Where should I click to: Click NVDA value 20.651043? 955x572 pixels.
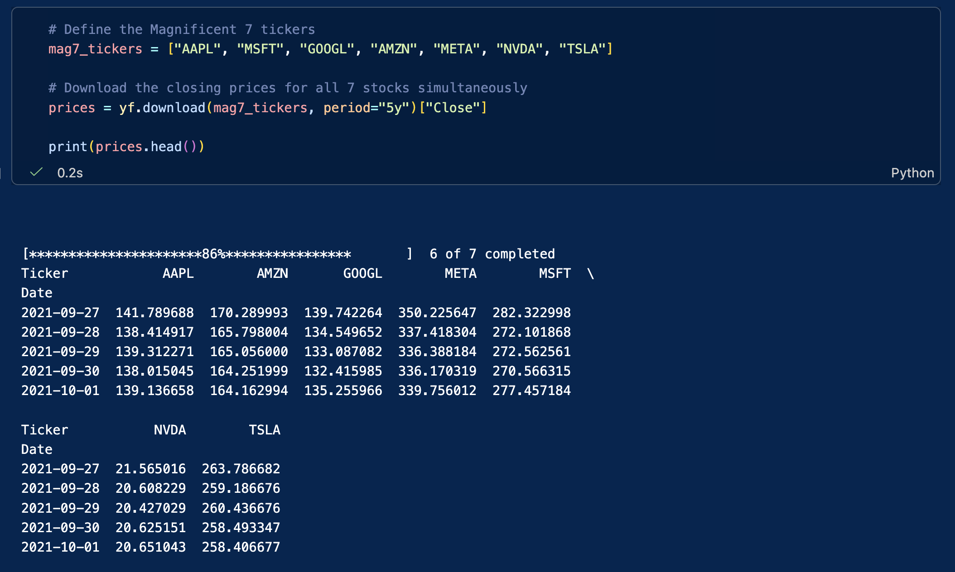[150, 547]
